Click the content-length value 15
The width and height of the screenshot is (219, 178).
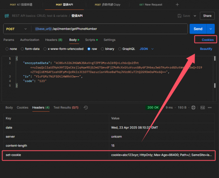coord(162,145)
